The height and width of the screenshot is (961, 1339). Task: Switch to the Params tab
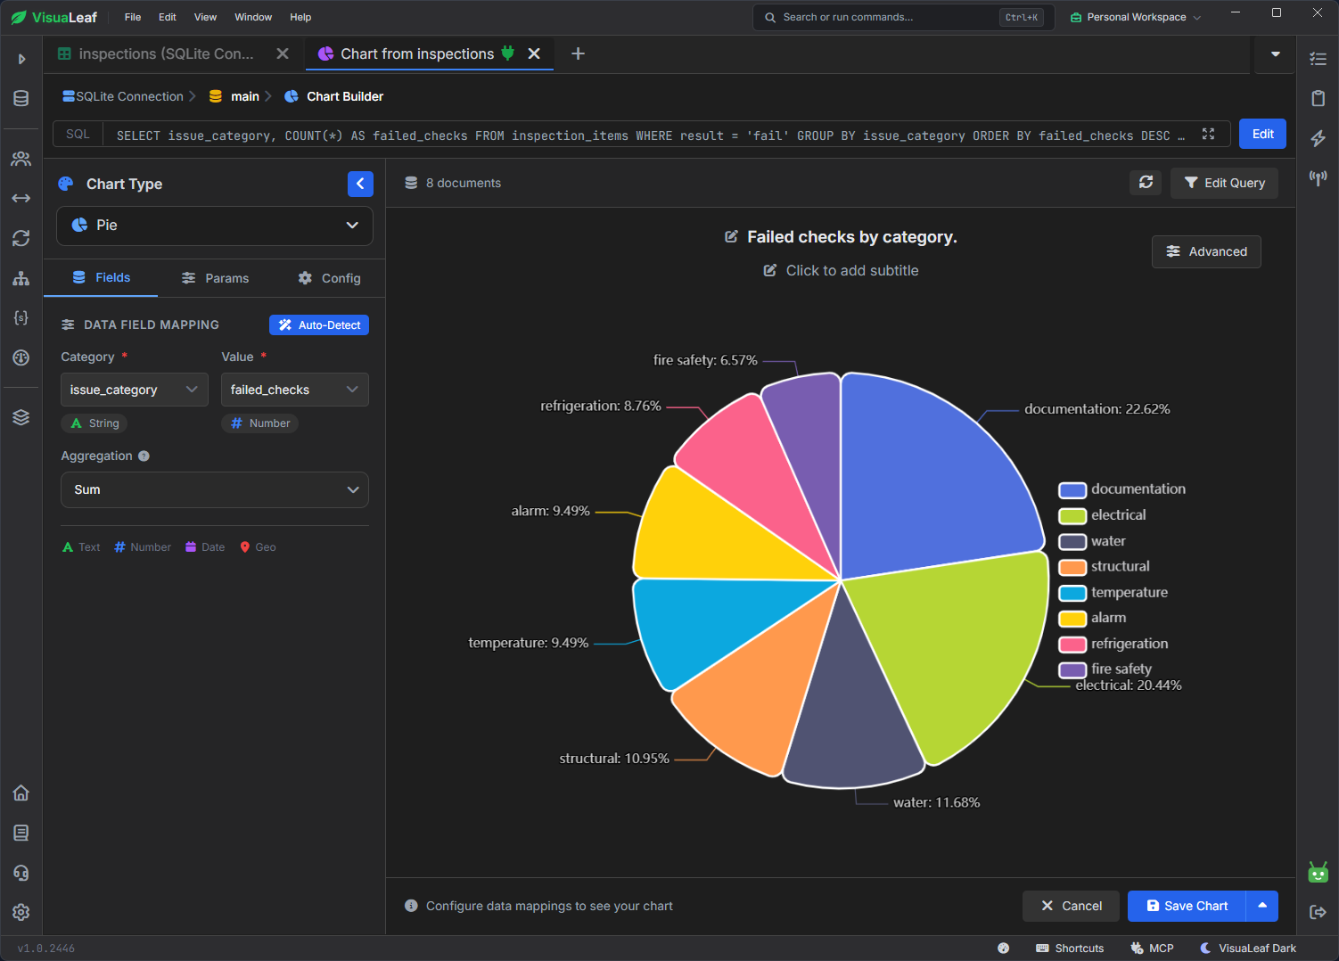point(215,278)
